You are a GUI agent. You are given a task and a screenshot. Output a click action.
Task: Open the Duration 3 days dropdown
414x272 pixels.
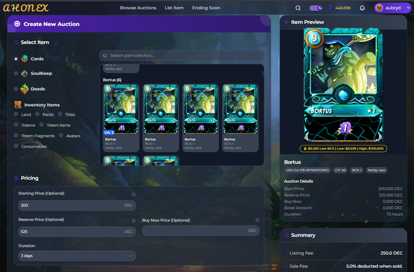(x=77, y=256)
